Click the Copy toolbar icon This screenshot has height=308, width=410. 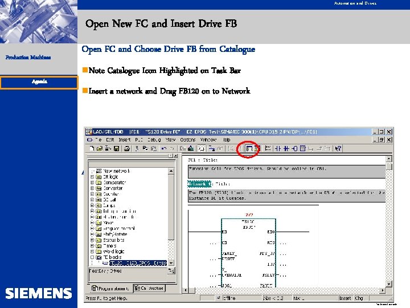click(x=145, y=148)
